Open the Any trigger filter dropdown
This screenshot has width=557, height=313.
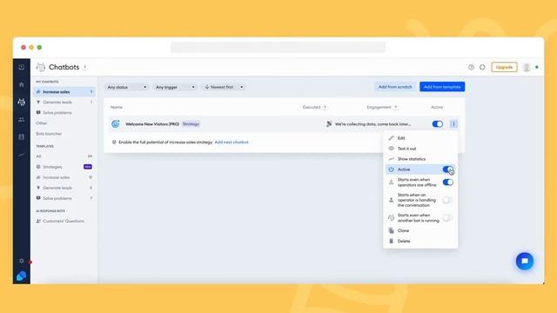pos(175,87)
